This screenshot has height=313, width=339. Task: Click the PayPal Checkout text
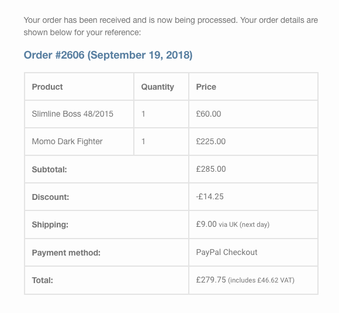coord(227,252)
